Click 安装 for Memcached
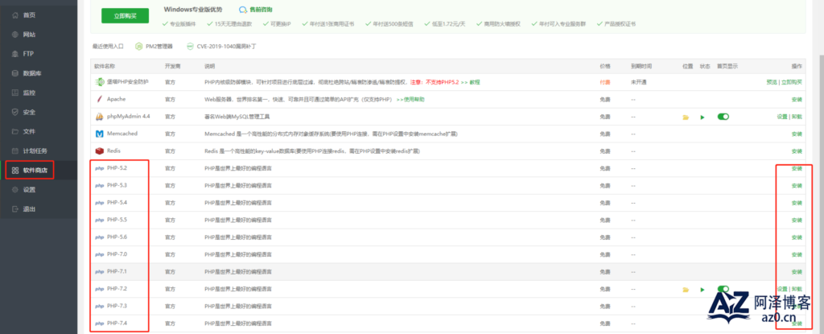 (797, 134)
